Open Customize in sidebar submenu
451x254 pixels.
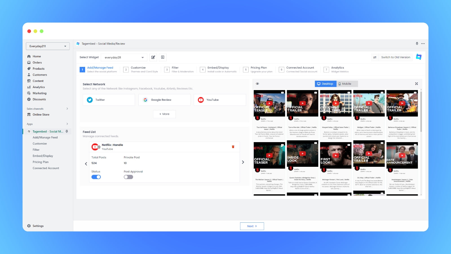tap(40, 144)
